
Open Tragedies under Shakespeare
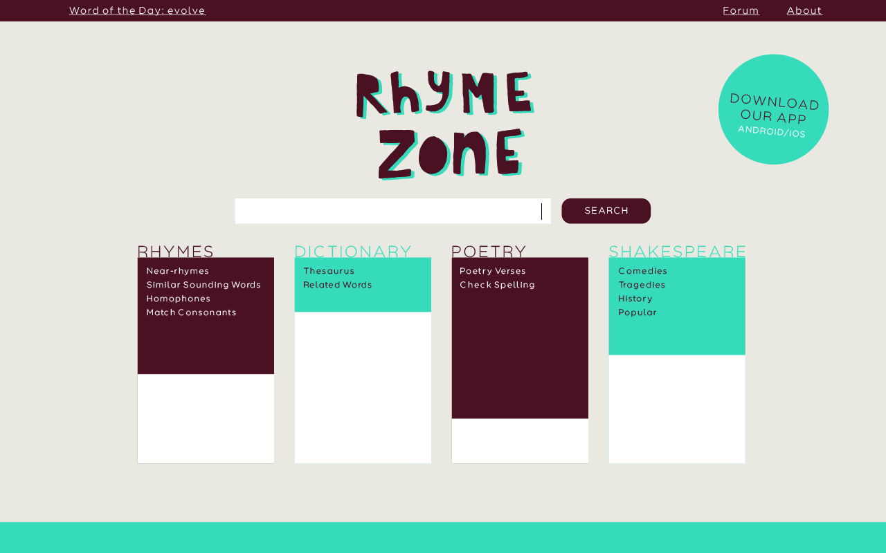click(642, 284)
